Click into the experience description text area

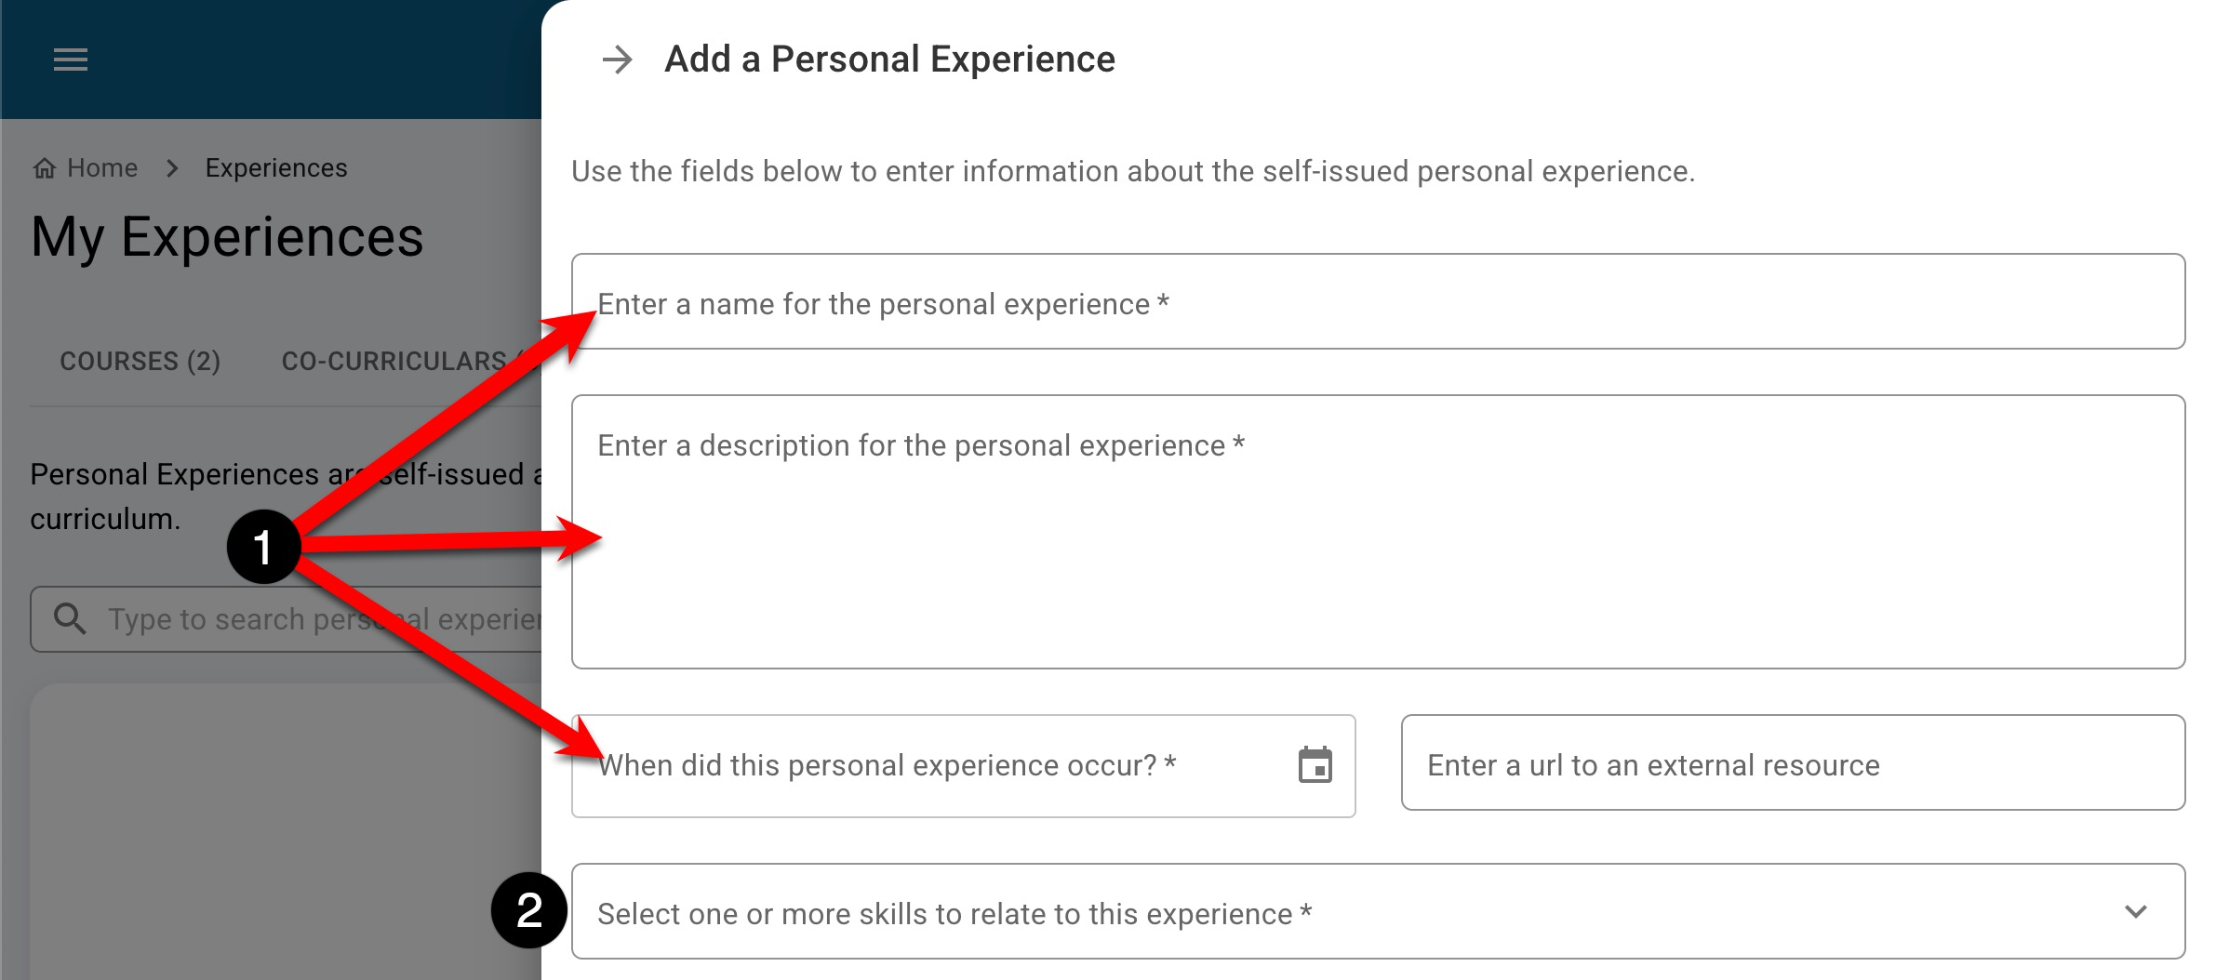1377,549
